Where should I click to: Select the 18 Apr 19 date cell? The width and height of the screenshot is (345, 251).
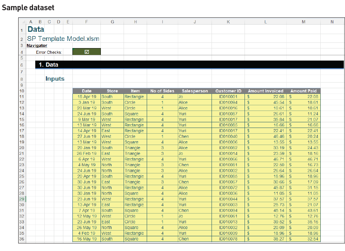point(86,97)
